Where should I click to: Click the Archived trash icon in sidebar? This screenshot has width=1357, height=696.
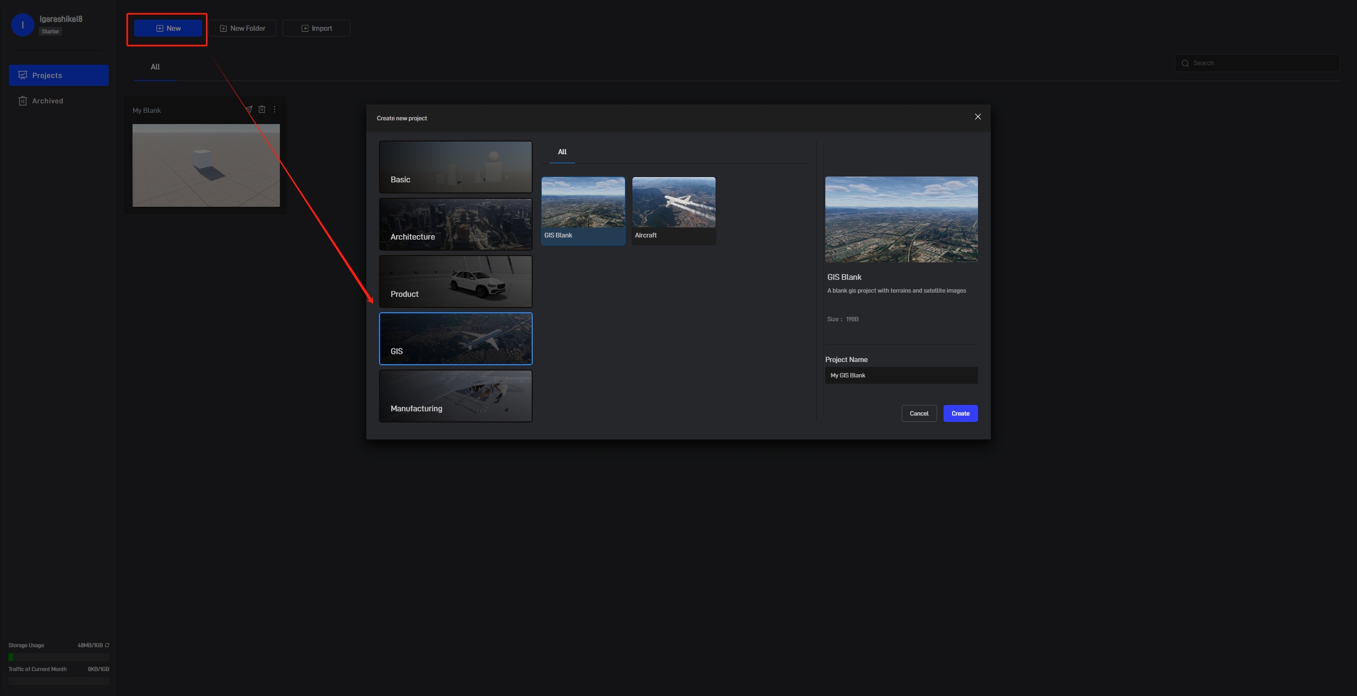[23, 101]
